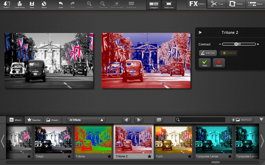265x165 pixels.
Task: Save the current photo
Action: (x=32, y=5)
